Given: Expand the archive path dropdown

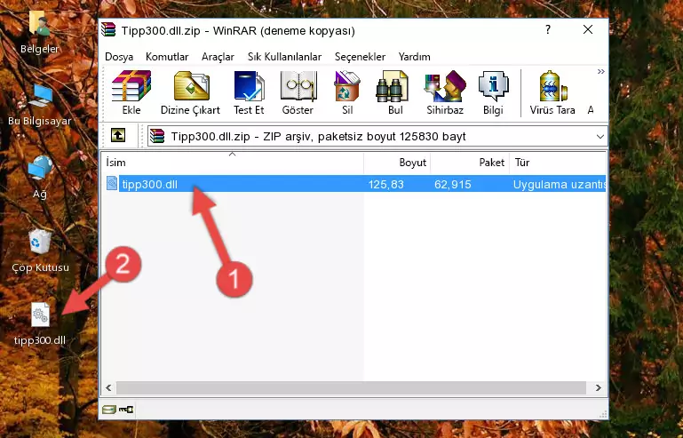Looking at the screenshot, I should pyautogui.click(x=600, y=137).
